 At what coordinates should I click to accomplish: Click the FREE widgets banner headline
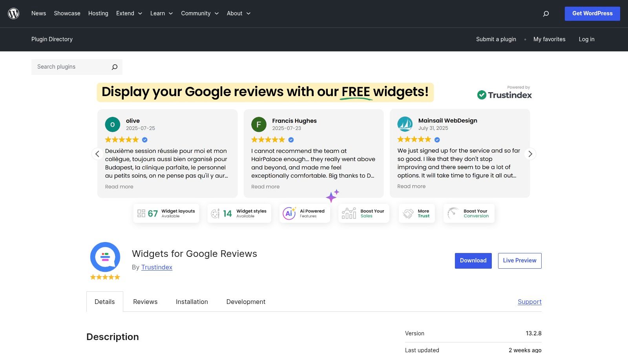pos(265,92)
